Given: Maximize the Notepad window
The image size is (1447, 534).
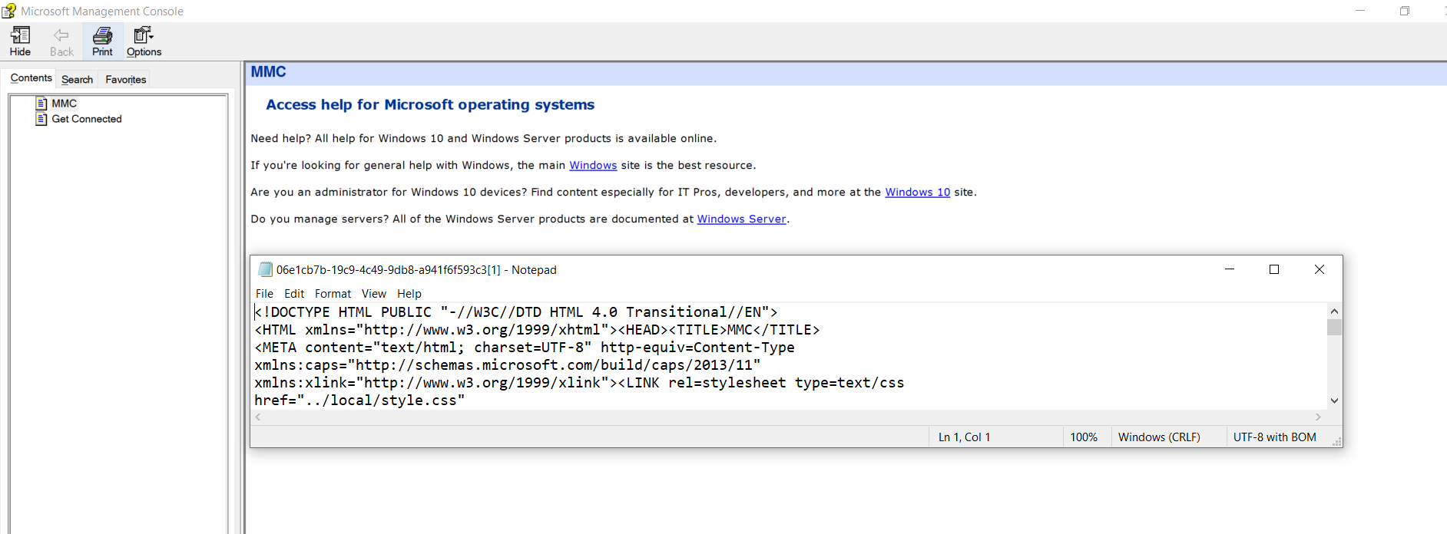Looking at the screenshot, I should click(1274, 269).
